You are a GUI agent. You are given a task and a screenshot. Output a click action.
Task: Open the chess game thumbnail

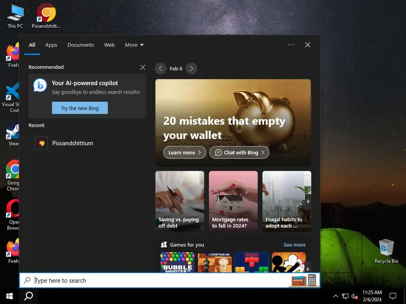coord(214,262)
